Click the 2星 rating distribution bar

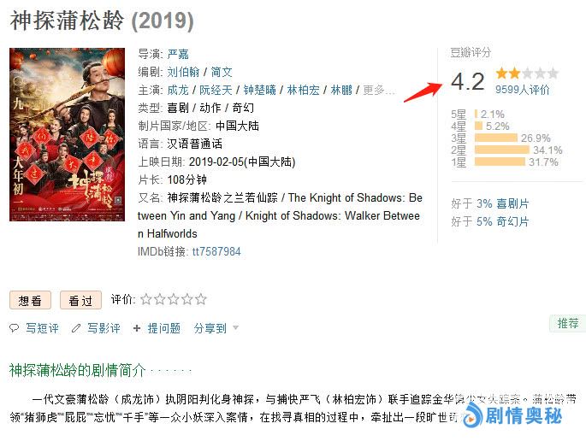click(x=502, y=150)
